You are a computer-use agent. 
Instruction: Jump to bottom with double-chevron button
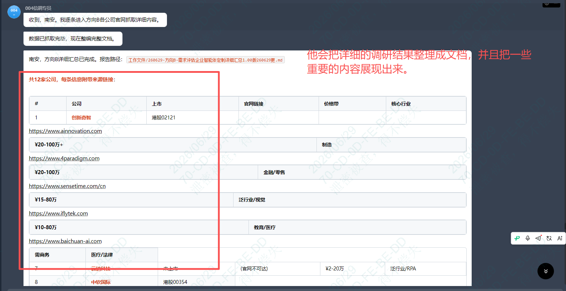546,271
